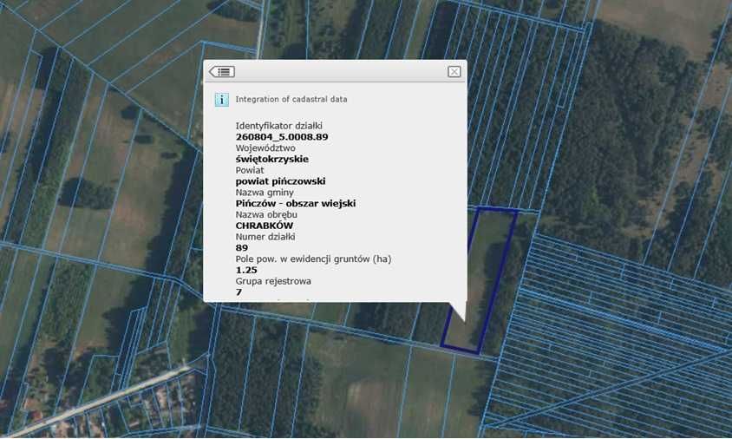Click the 'Nazwa obrębu' label
The width and height of the screenshot is (732, 439).
click(x=266, y=215)
